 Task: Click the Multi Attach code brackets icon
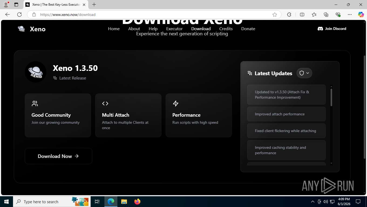click(105, 103)
